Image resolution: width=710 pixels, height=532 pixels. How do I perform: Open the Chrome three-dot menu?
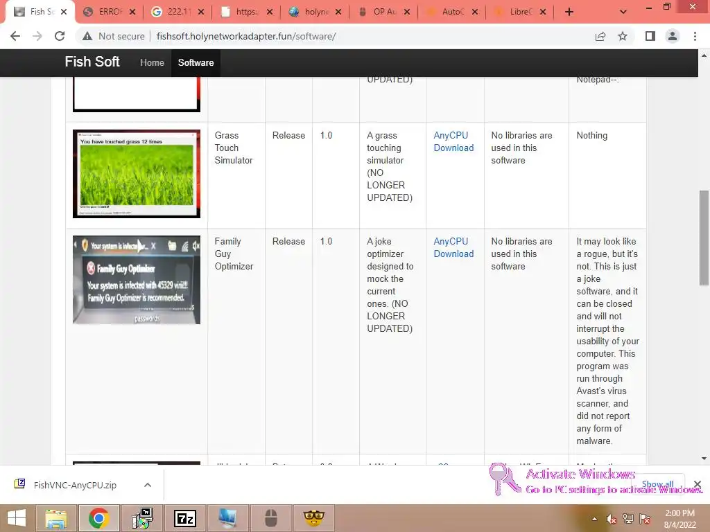695,36
